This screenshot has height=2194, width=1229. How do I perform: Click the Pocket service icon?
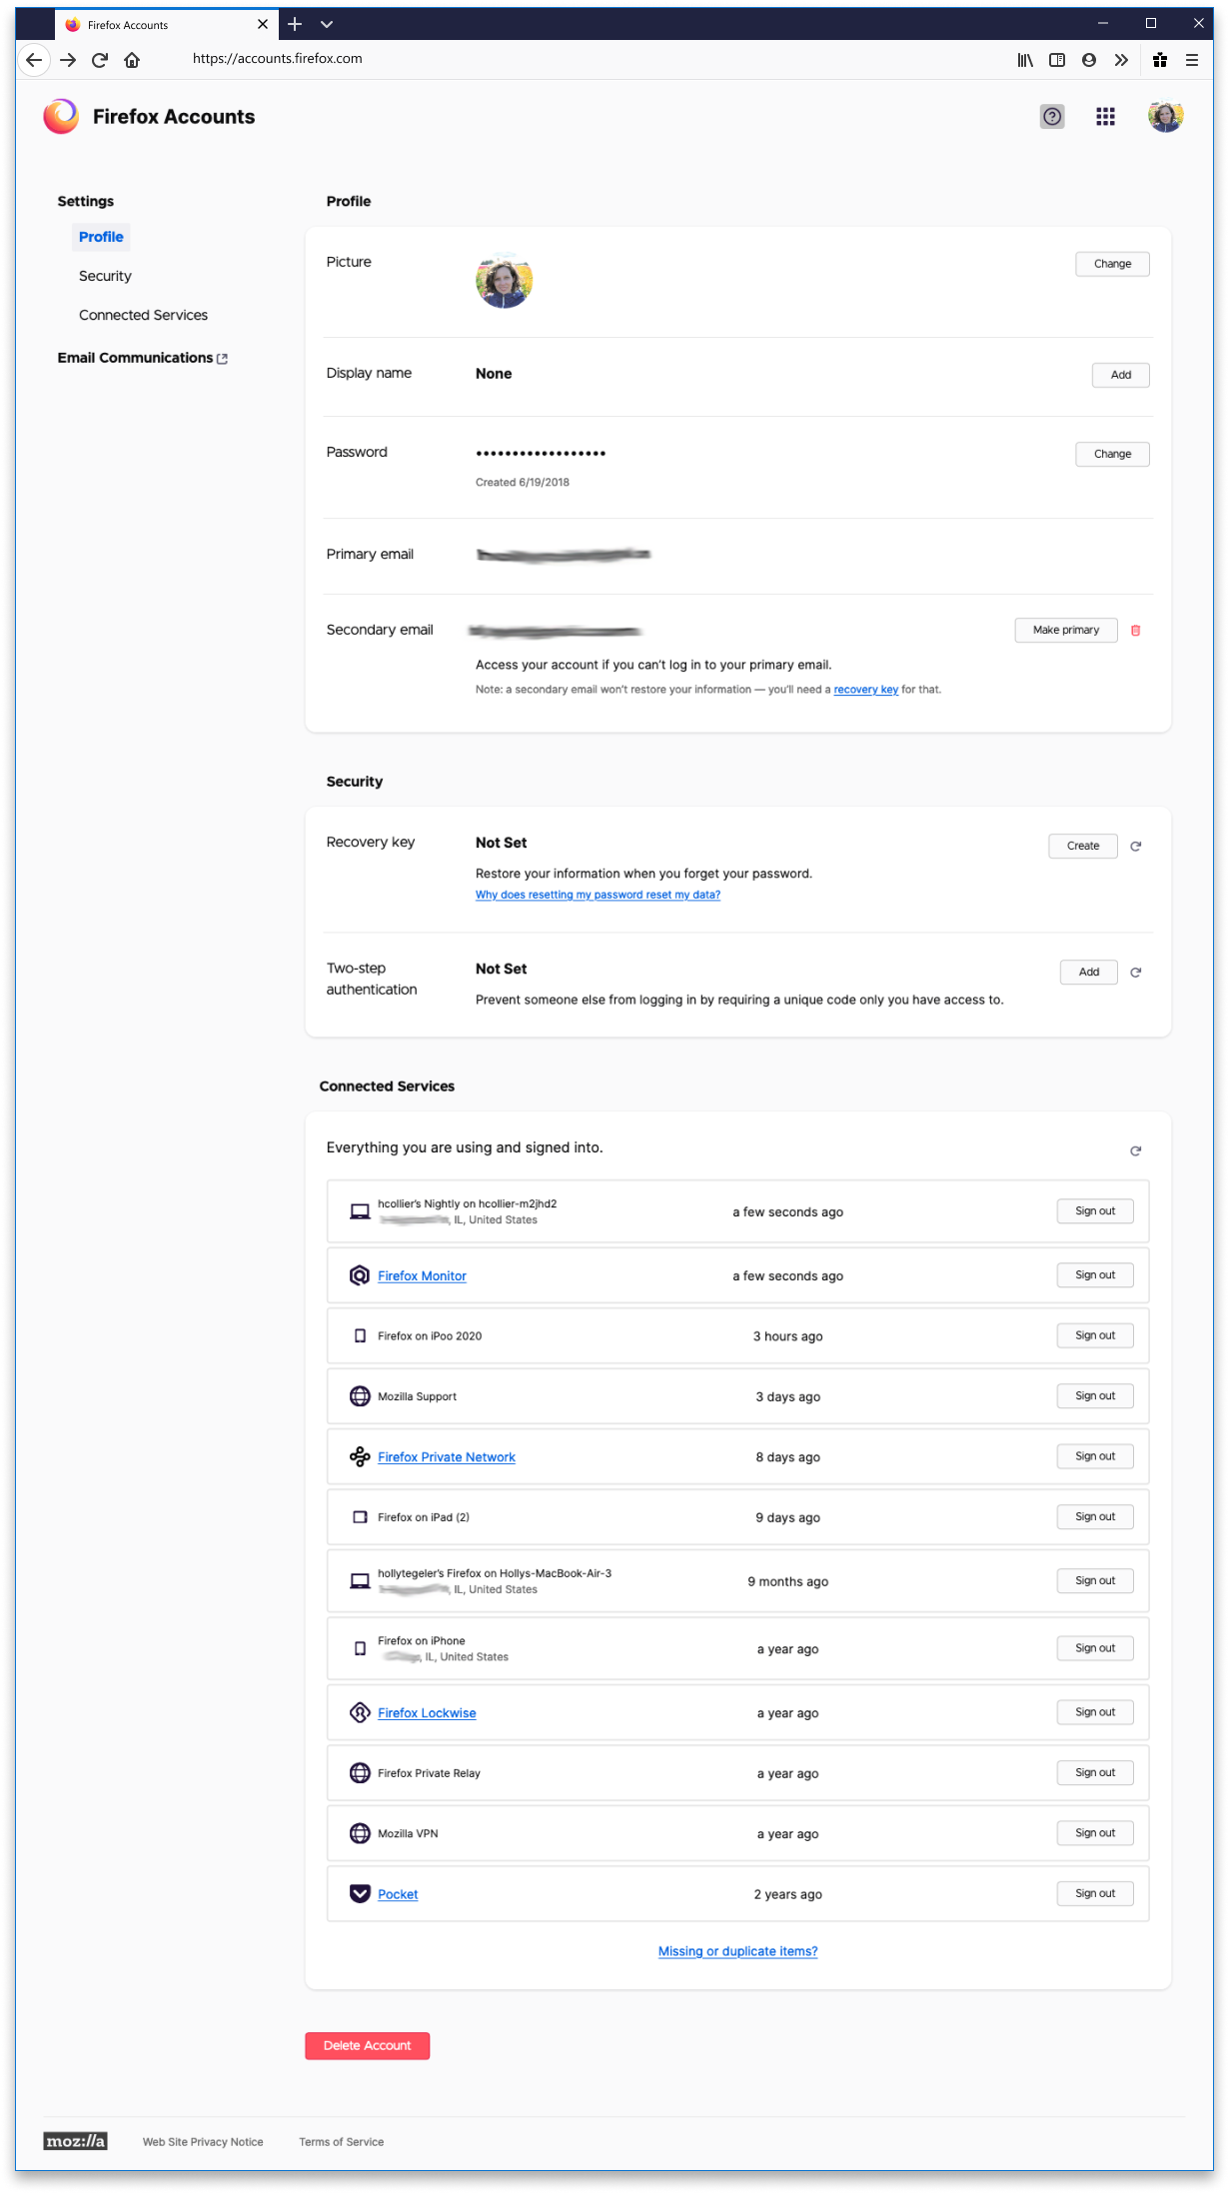tap(360, 1894)
